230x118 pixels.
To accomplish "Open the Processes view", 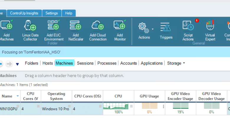I will tap(107, 63).
